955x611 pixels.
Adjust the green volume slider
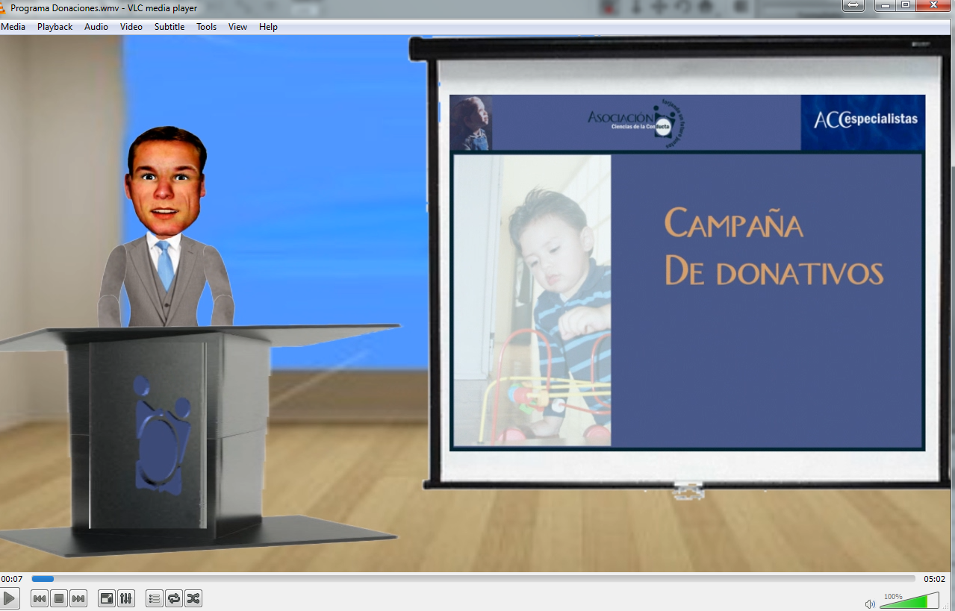pos(909,601)
